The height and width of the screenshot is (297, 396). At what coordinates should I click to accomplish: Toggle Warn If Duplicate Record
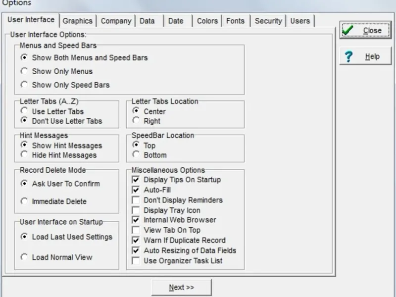pos(136,240)
